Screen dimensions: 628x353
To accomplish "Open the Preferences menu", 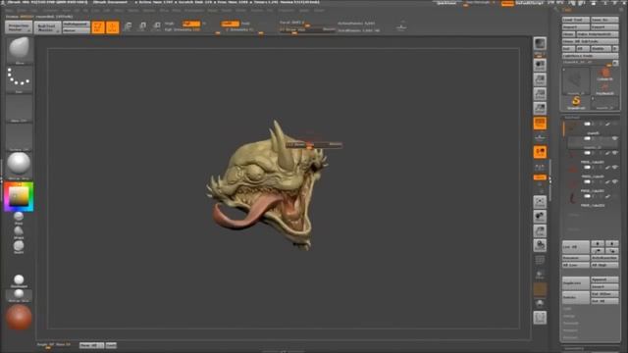I will click(x=194, y=11).
